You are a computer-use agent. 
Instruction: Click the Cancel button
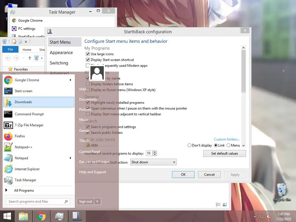click(x=209, y=175)
